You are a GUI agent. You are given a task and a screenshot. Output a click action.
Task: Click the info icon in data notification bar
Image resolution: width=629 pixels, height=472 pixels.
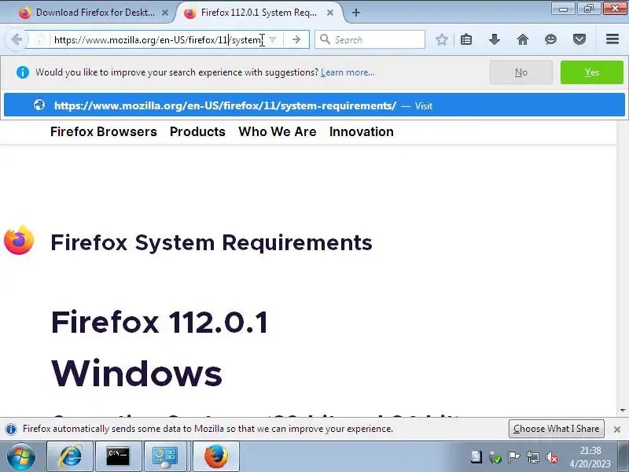(11, 429)
